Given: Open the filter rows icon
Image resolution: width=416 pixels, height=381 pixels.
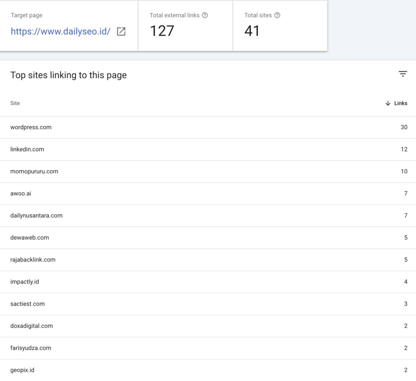Looking at the screenshot, I should click(x=403, y=74).
